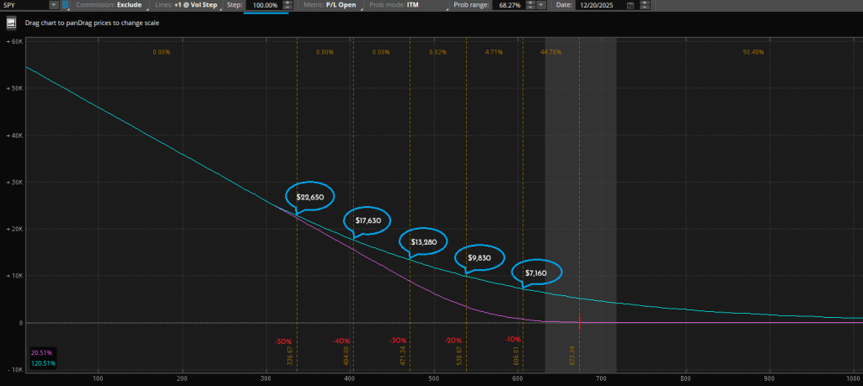The width and height of the screenshot is (863, 386).
Task: Move the Date back with the minus stepper
Action: tap(645, 8)
